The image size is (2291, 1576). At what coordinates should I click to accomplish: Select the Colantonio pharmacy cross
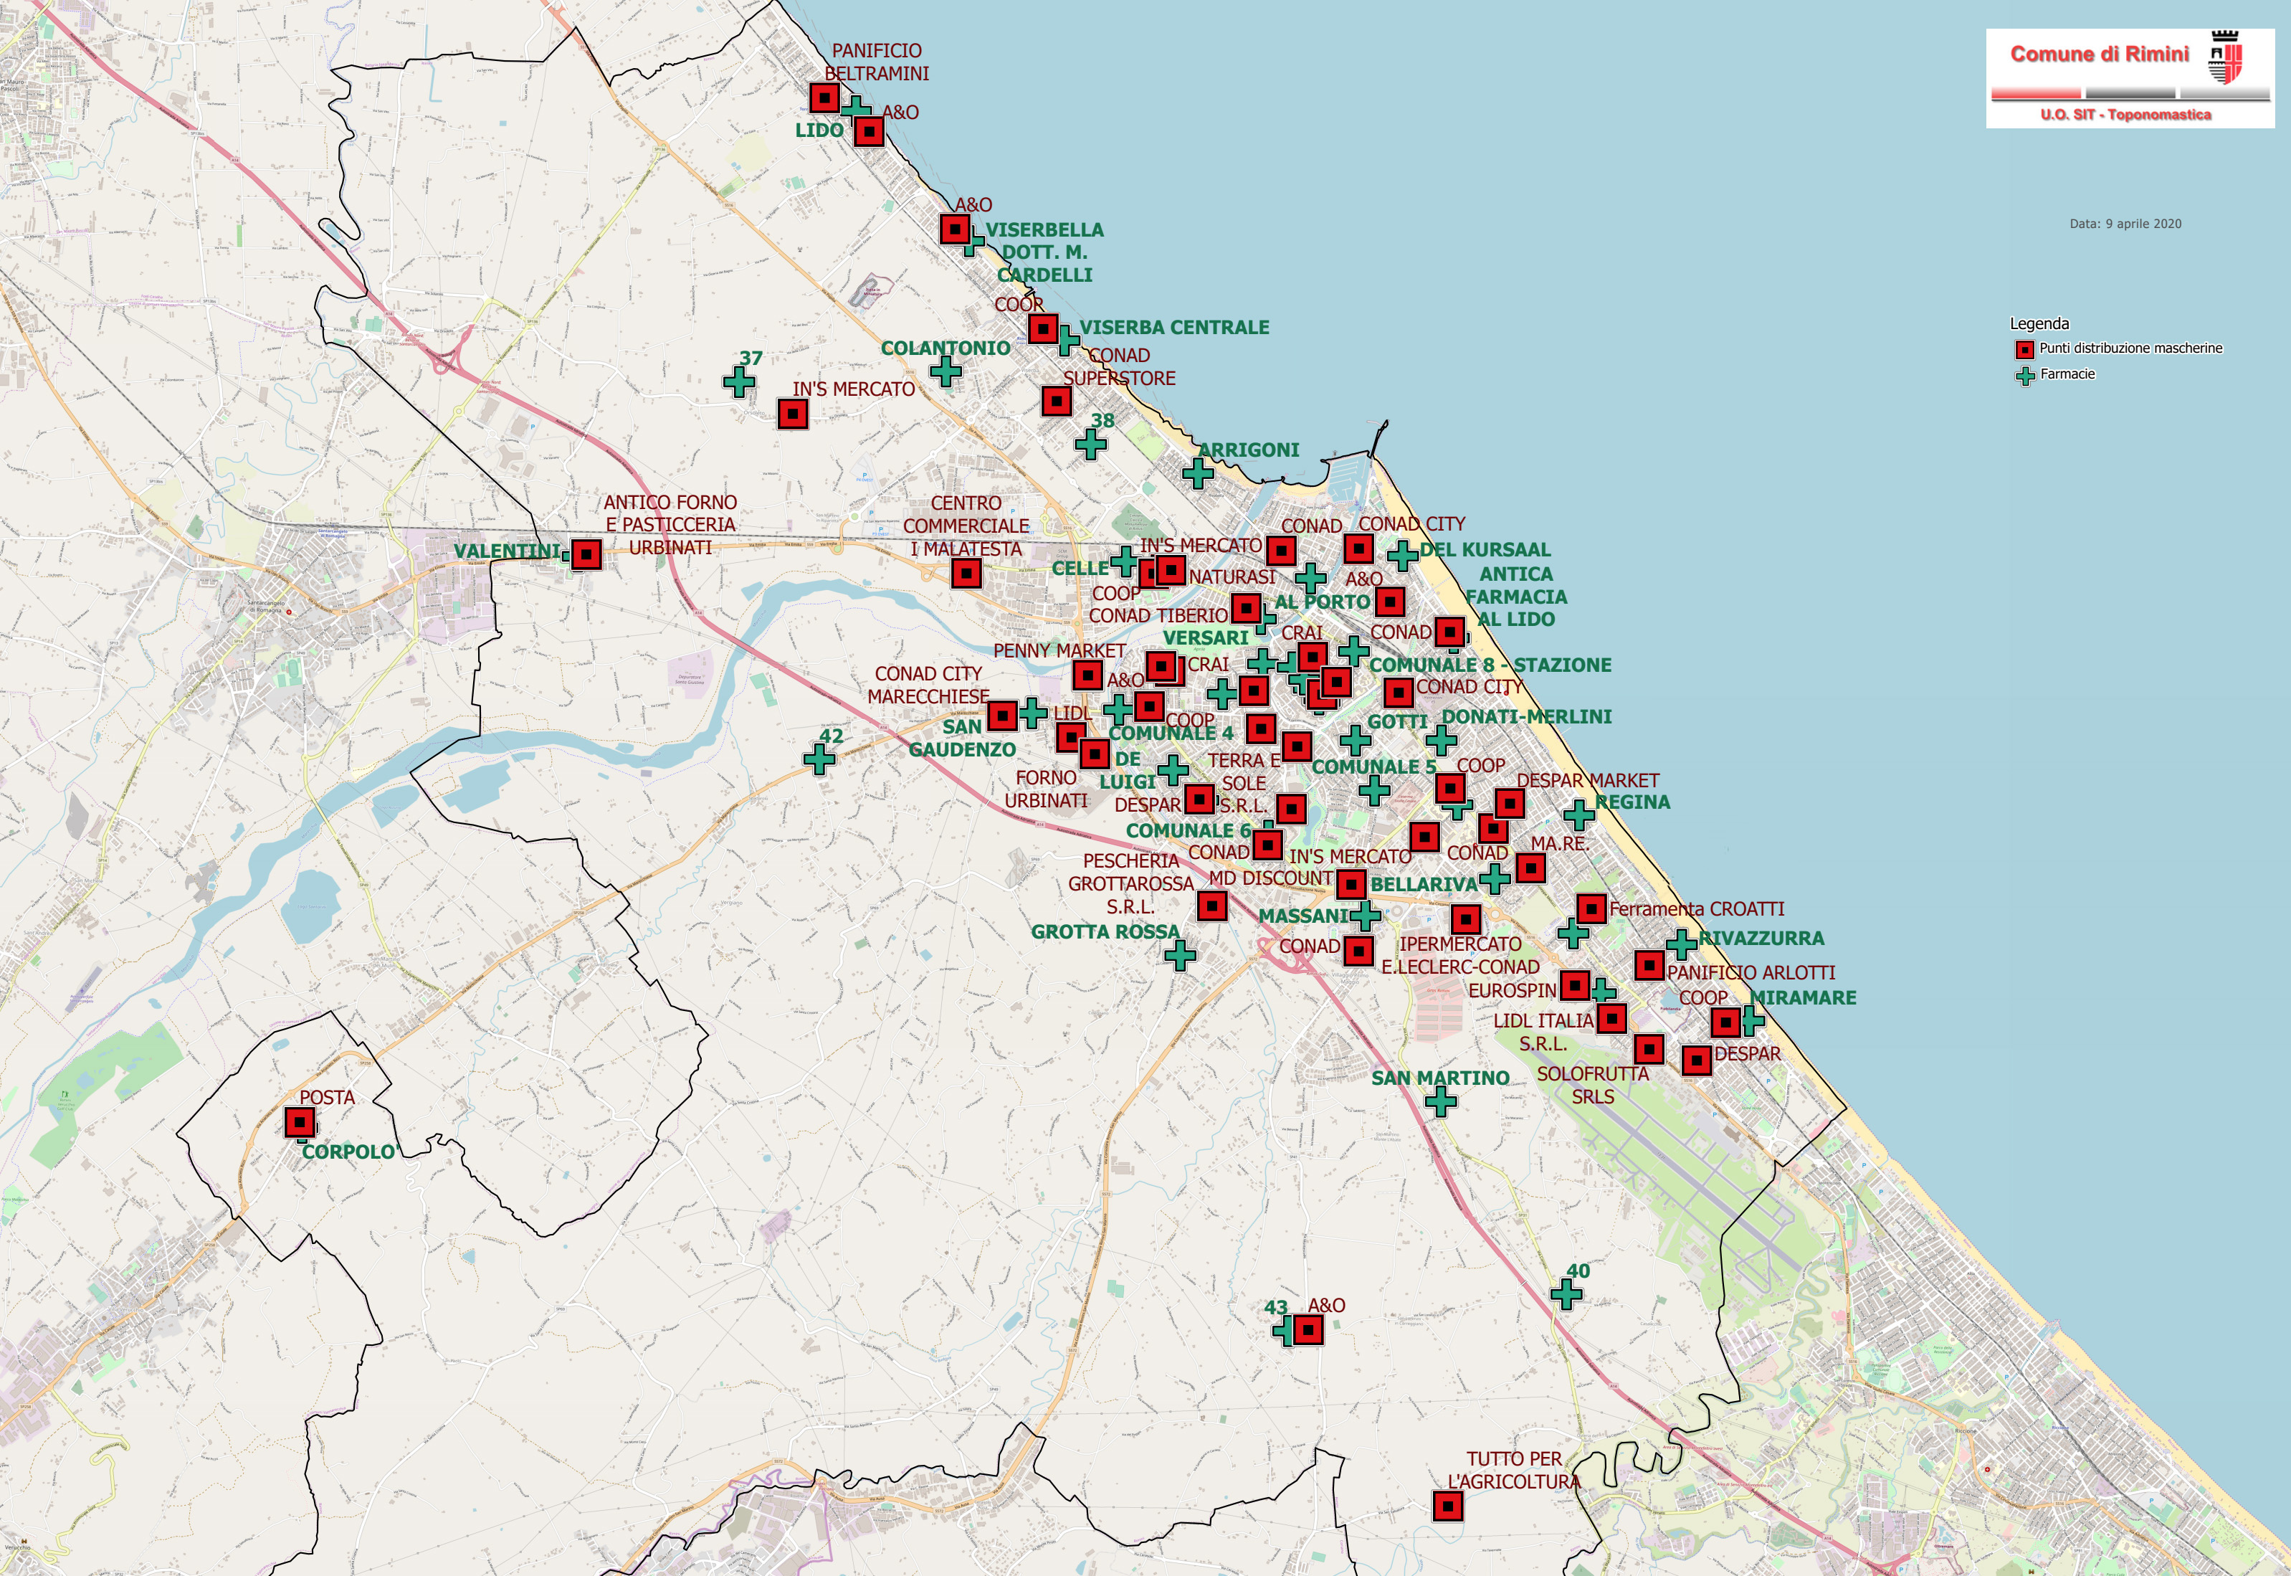(x=946, y=371)
